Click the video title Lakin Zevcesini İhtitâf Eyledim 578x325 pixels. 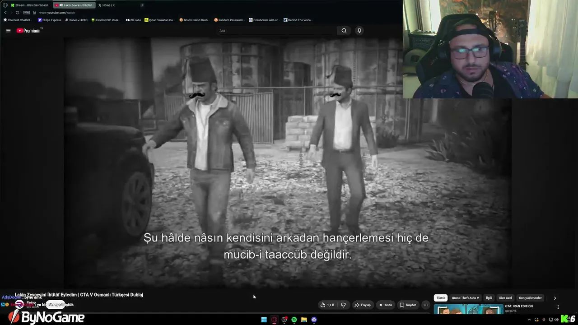point(79,295)
